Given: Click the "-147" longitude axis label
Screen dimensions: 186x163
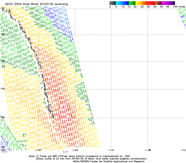Looking at the screenshot, I should [x=38, y=150].
